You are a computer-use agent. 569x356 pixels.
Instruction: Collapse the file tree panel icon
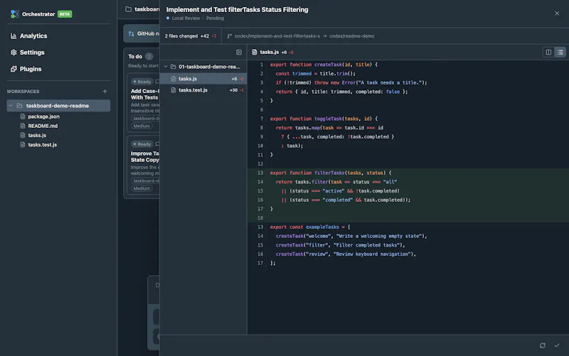coord(239,52)
